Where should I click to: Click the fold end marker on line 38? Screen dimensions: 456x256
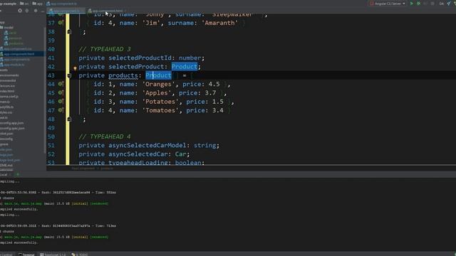click(x=69, y=31)
